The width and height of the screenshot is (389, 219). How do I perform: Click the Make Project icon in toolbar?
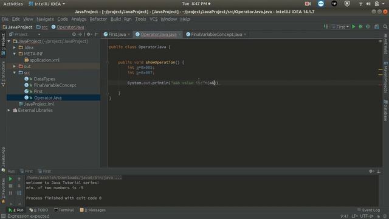click(x=326, y=27)
